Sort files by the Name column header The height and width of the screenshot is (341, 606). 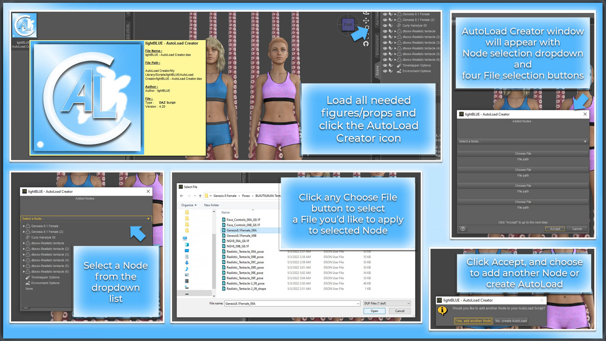[x=225, y=212]
